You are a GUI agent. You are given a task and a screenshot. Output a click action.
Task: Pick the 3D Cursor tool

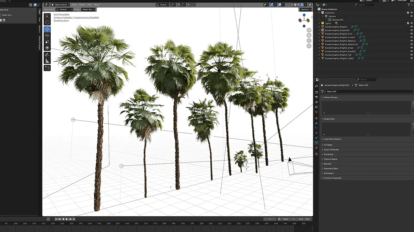click(x=47, y=22)
